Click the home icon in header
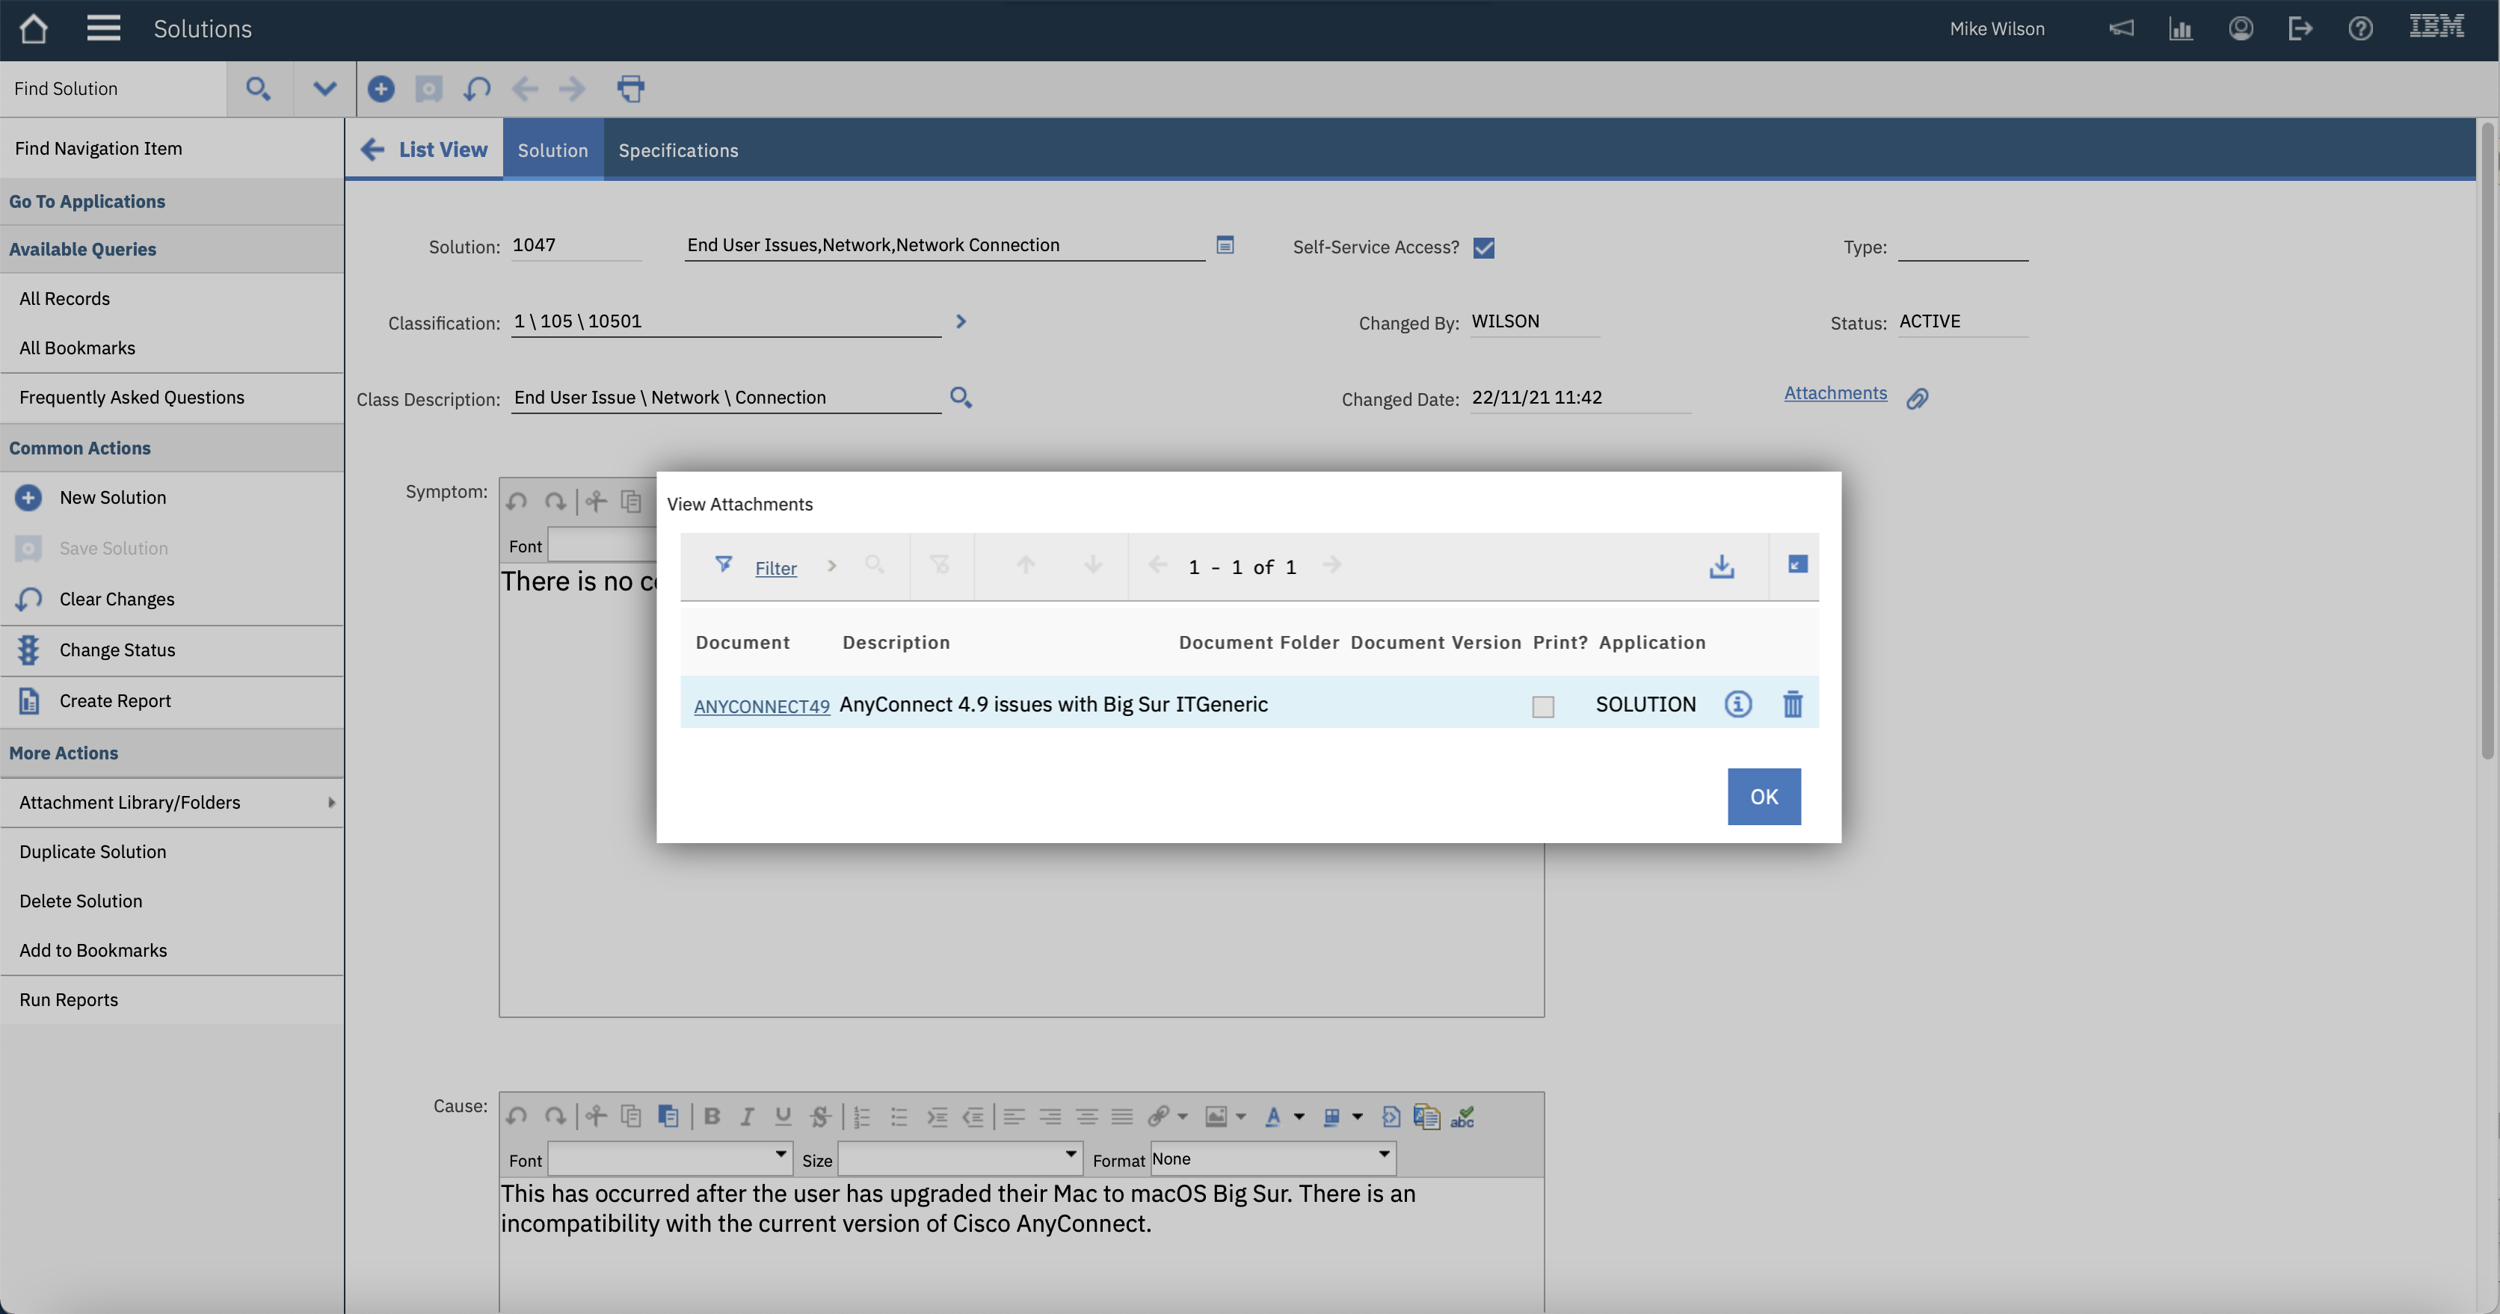2500x1314 pixels. (x=33, y=29)
